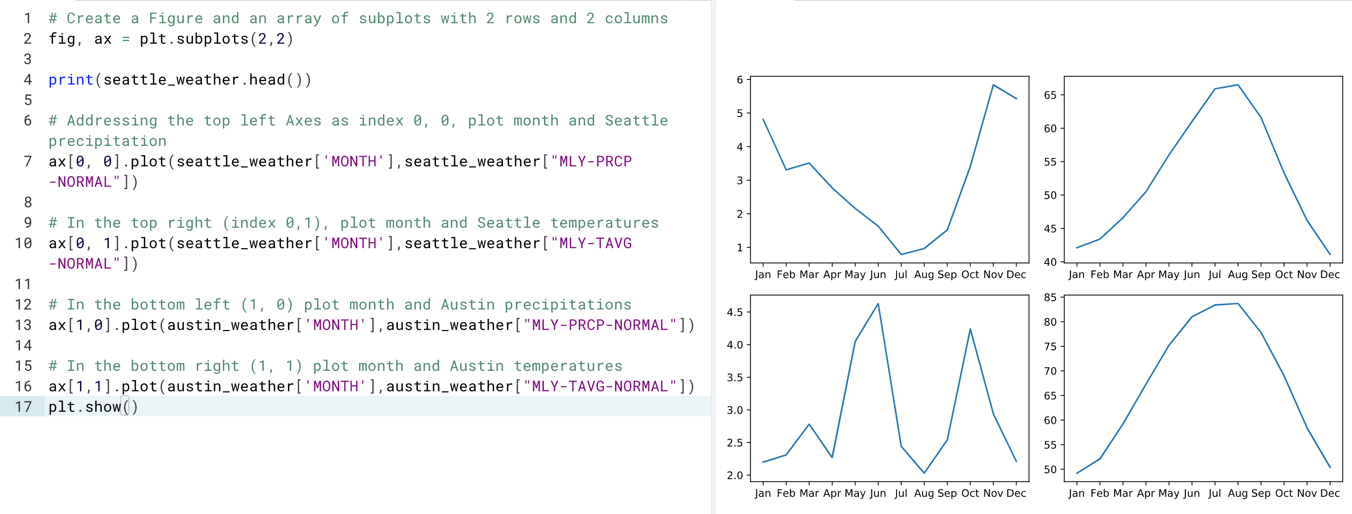Click the Austin temperature plot in bottom right

click(x=1203, y=388)
